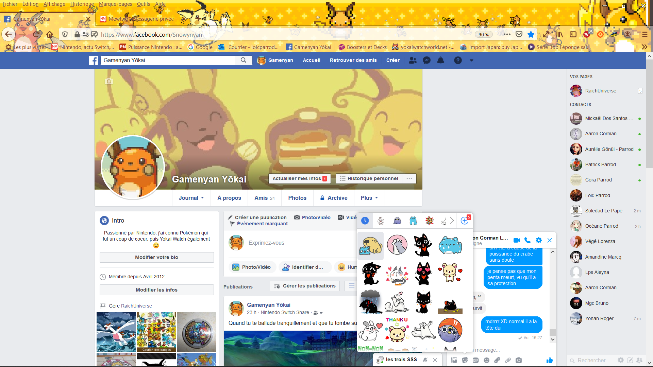Click the cover photo camera icon

point(109,82)
